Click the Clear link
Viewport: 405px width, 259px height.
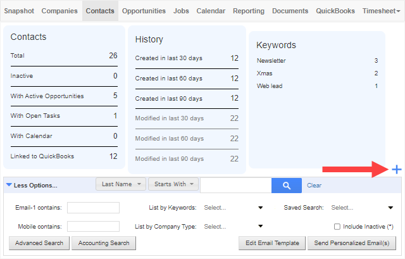[x=314, y=186]
